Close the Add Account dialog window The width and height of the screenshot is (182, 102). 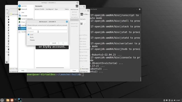[67, 22]
